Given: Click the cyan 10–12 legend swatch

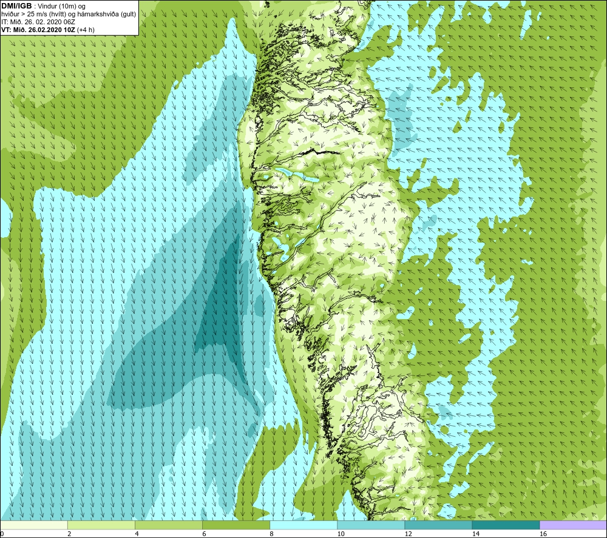Looking at the screenshot, I should click(370, 525).
